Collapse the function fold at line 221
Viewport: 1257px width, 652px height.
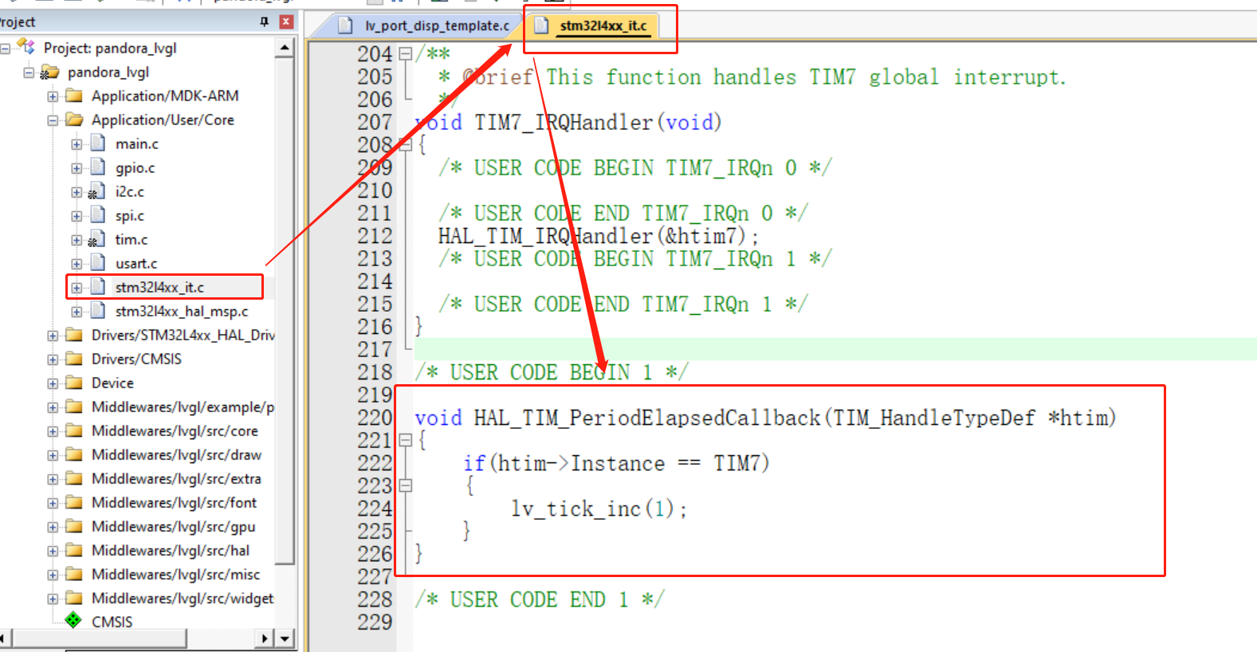click(x=405, y=440)
